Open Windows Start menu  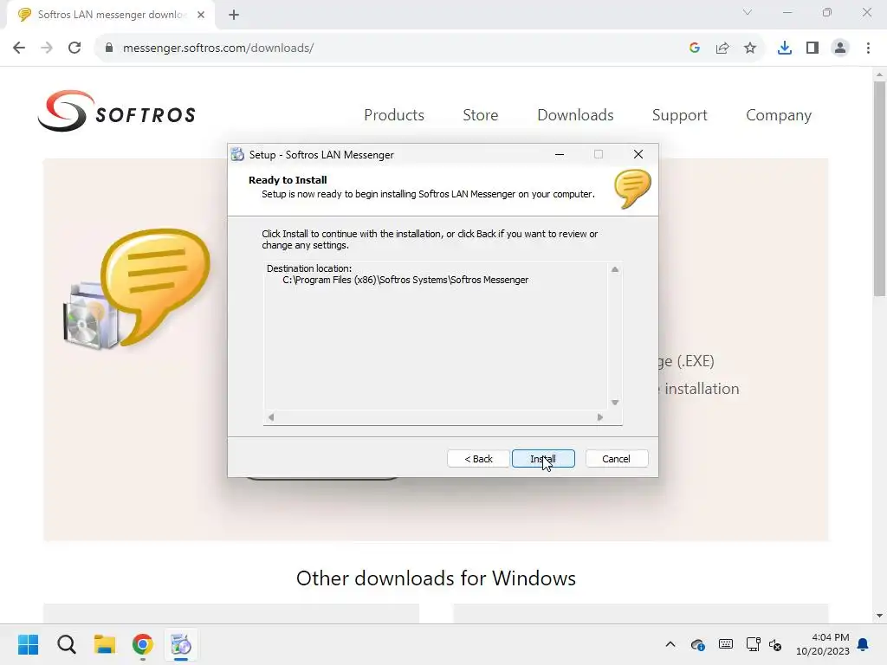click(29, 644)
